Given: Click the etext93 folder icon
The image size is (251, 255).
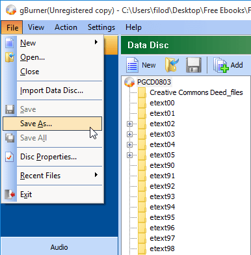Looking at the screenshot, I should tap(142, 196).
